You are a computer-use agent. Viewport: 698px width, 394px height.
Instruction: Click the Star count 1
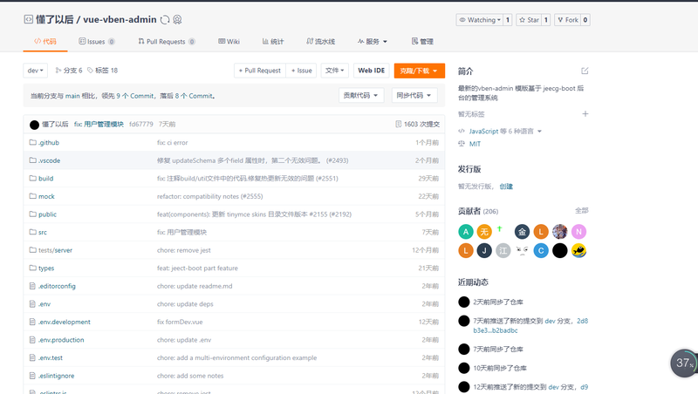tap(546, 19)
